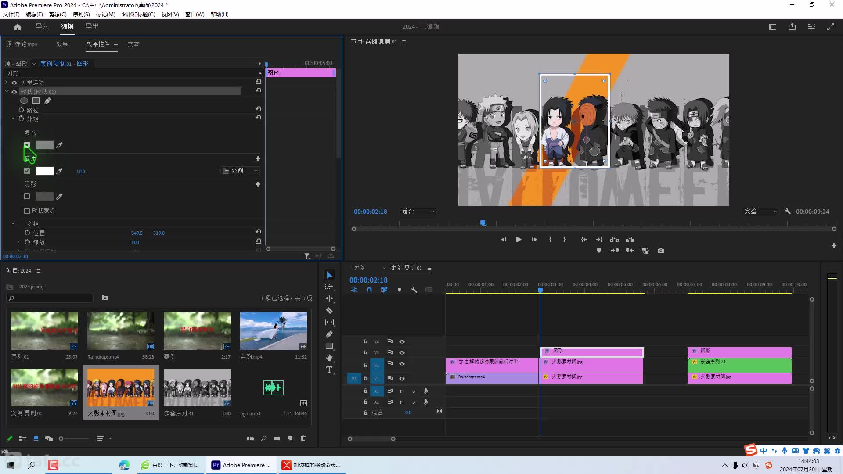Reset the vector motion effect
This screenshot has height=474, width=843.
pyautogui.click(x=258, y=82)
